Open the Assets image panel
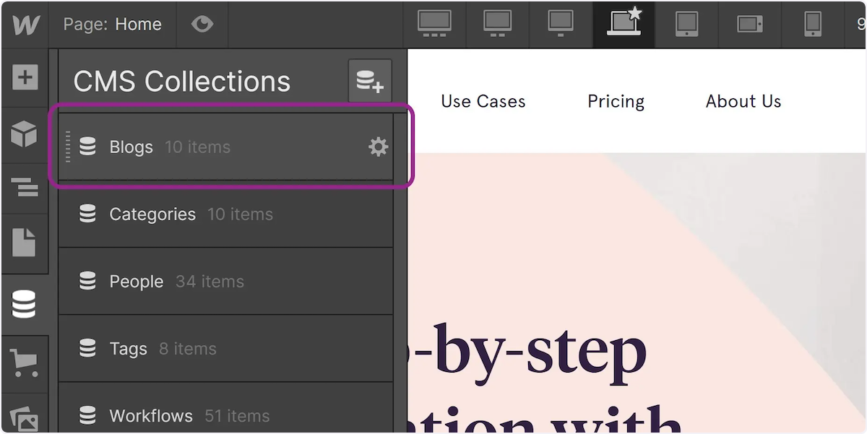 click(25, 419)
